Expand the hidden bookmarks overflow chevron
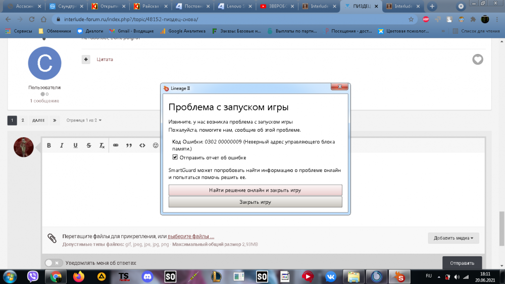Screen dimensions: 505x284 click(443, 31)
